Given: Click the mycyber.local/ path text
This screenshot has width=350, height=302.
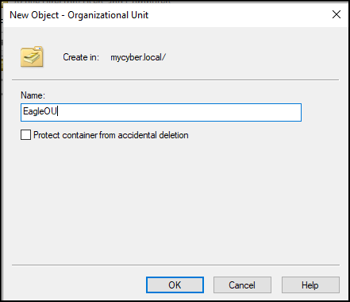Looking at the screenshot, I should (138, 57).
